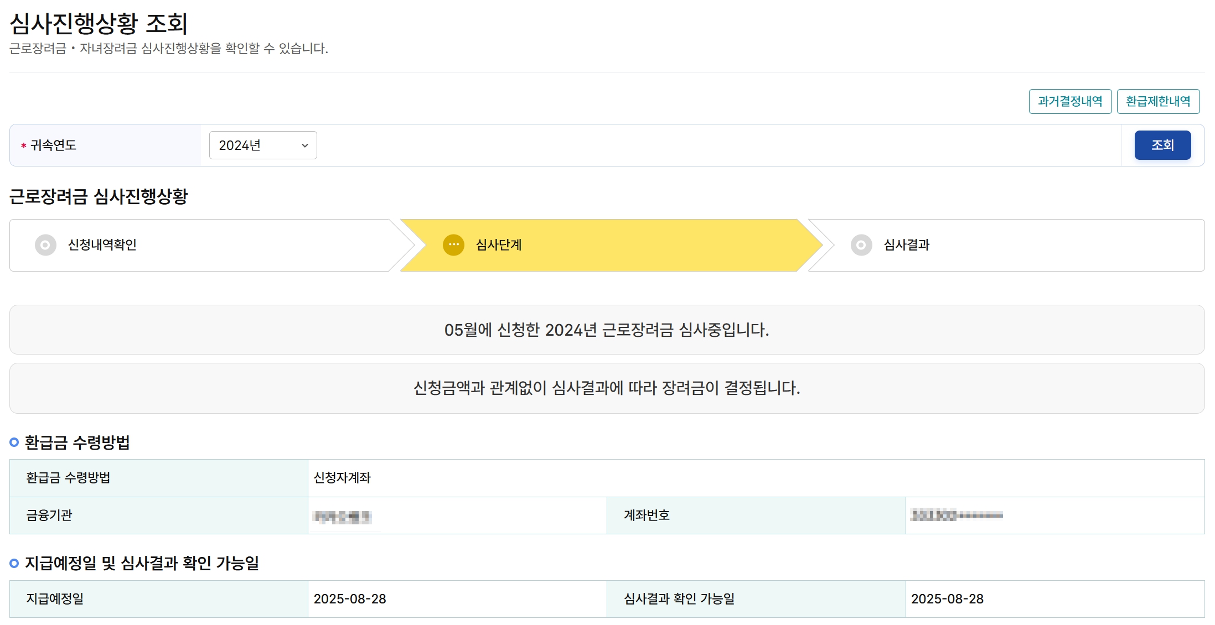Click the 지급예정일 section bullet icon
This screenshot has height=625, width=1215.
tap(14, 564)
